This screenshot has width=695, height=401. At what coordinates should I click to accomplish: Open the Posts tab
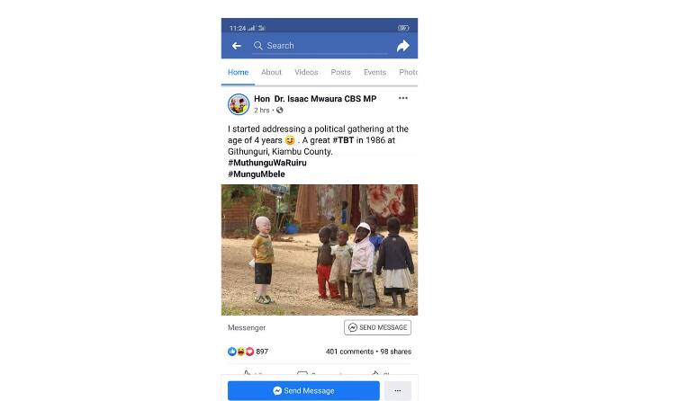(x=340, y=72)
